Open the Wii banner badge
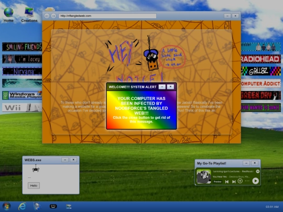The image size is (283, 212). pyautogui.click(x=22, y=107)
